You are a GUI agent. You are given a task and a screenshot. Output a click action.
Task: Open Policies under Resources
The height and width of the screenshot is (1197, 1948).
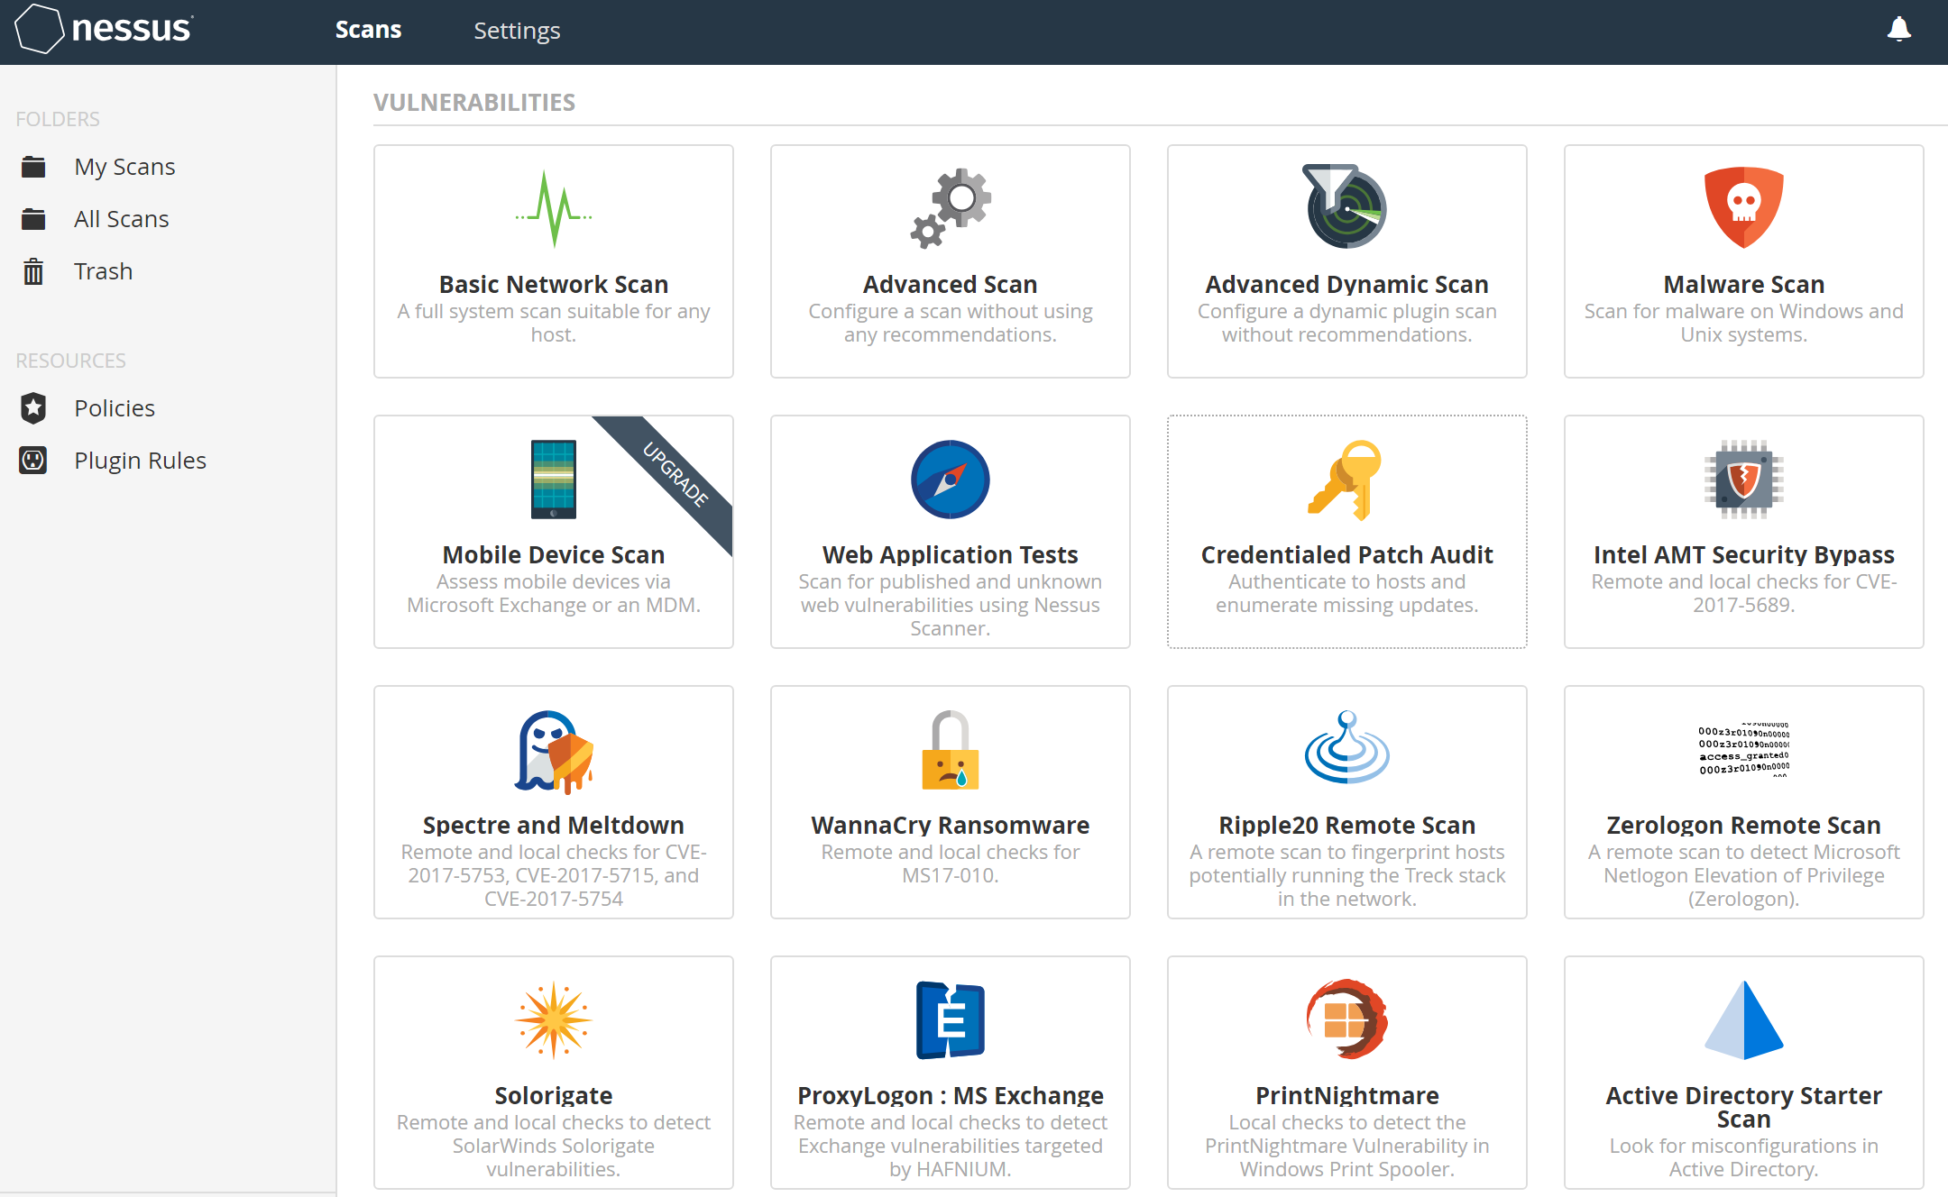tap(115, 408)
